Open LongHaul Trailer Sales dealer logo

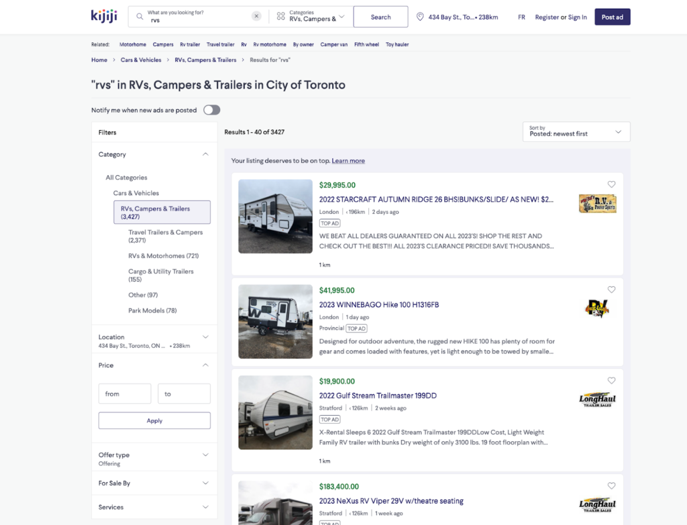tap(597, 400)
